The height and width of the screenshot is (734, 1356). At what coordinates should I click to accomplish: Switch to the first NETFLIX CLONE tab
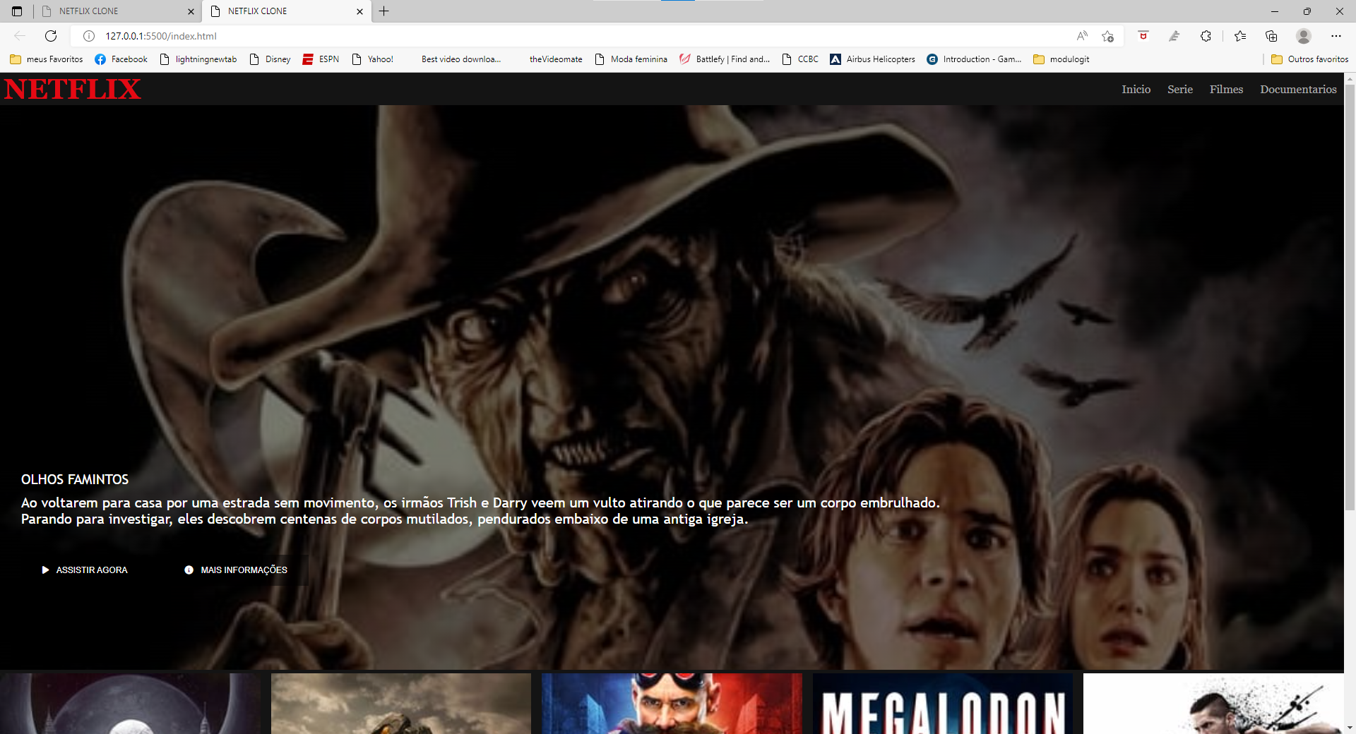click(113, 11)
